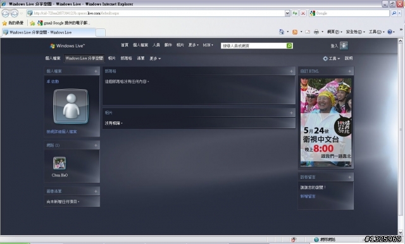Image resolution: width=405 pixels, height=244 pixels.
Task: Open the 工具 dropdown beside the gear icon
Action: tap(334, 59)
